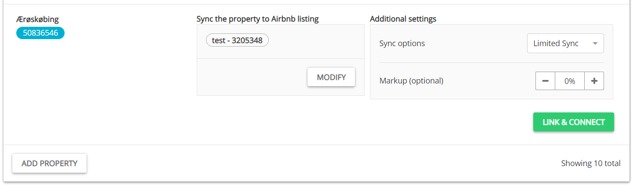Click the Ærøskøbing property name
This screenshot has width=633, height=185.
point(37,19)
